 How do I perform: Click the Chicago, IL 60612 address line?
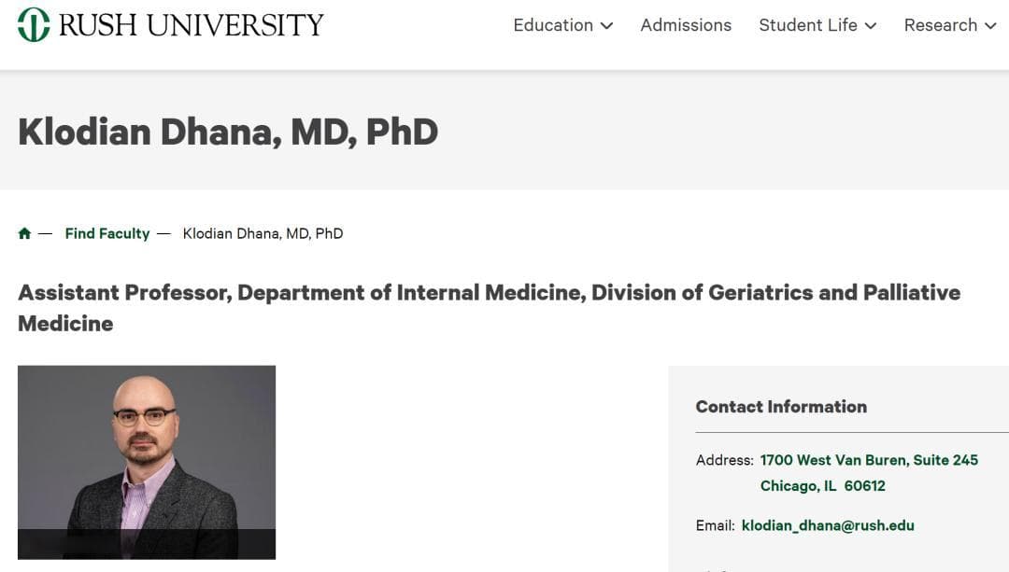pos(822,486)
